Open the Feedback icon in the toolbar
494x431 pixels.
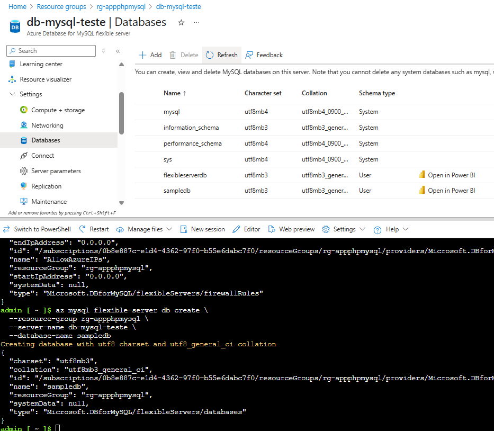(x=249, y=55)
